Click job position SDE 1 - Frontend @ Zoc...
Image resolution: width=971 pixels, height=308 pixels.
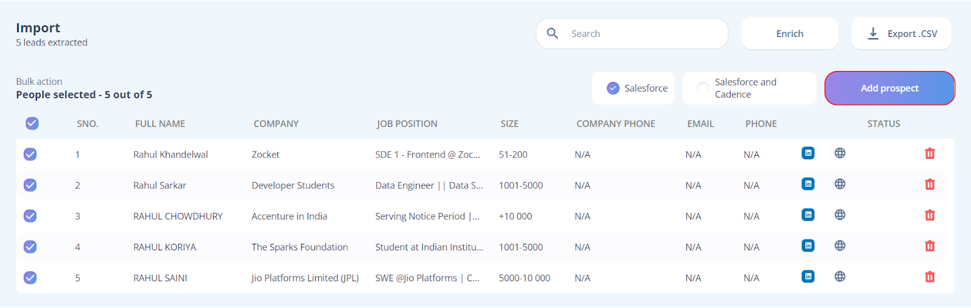428,155
